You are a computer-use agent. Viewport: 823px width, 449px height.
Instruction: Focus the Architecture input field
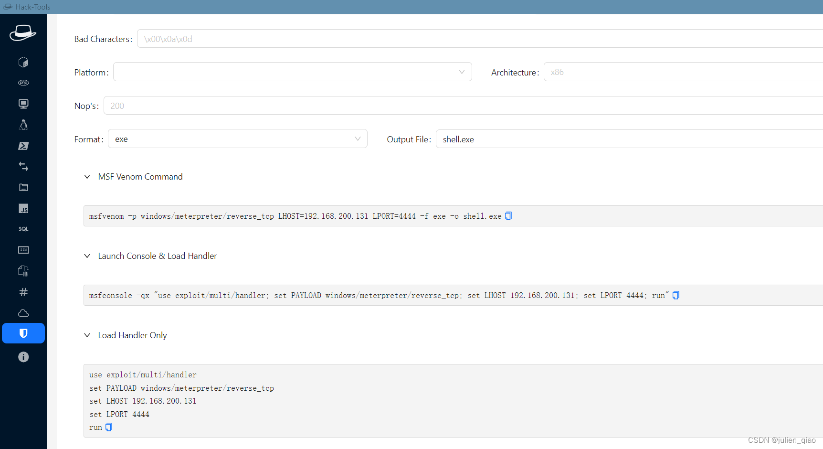[x=683, y=72]
